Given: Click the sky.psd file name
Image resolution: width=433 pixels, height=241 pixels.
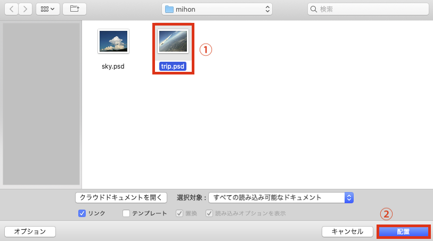Looking at the screenshot, I should coord(113,67).
